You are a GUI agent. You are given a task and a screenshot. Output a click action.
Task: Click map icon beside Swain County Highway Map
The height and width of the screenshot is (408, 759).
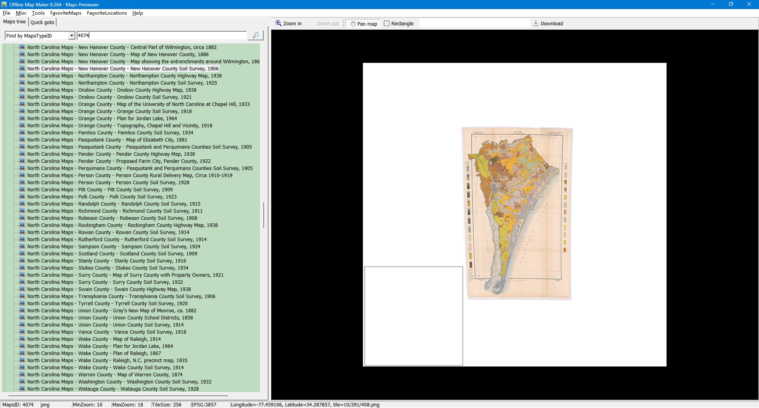23,289
